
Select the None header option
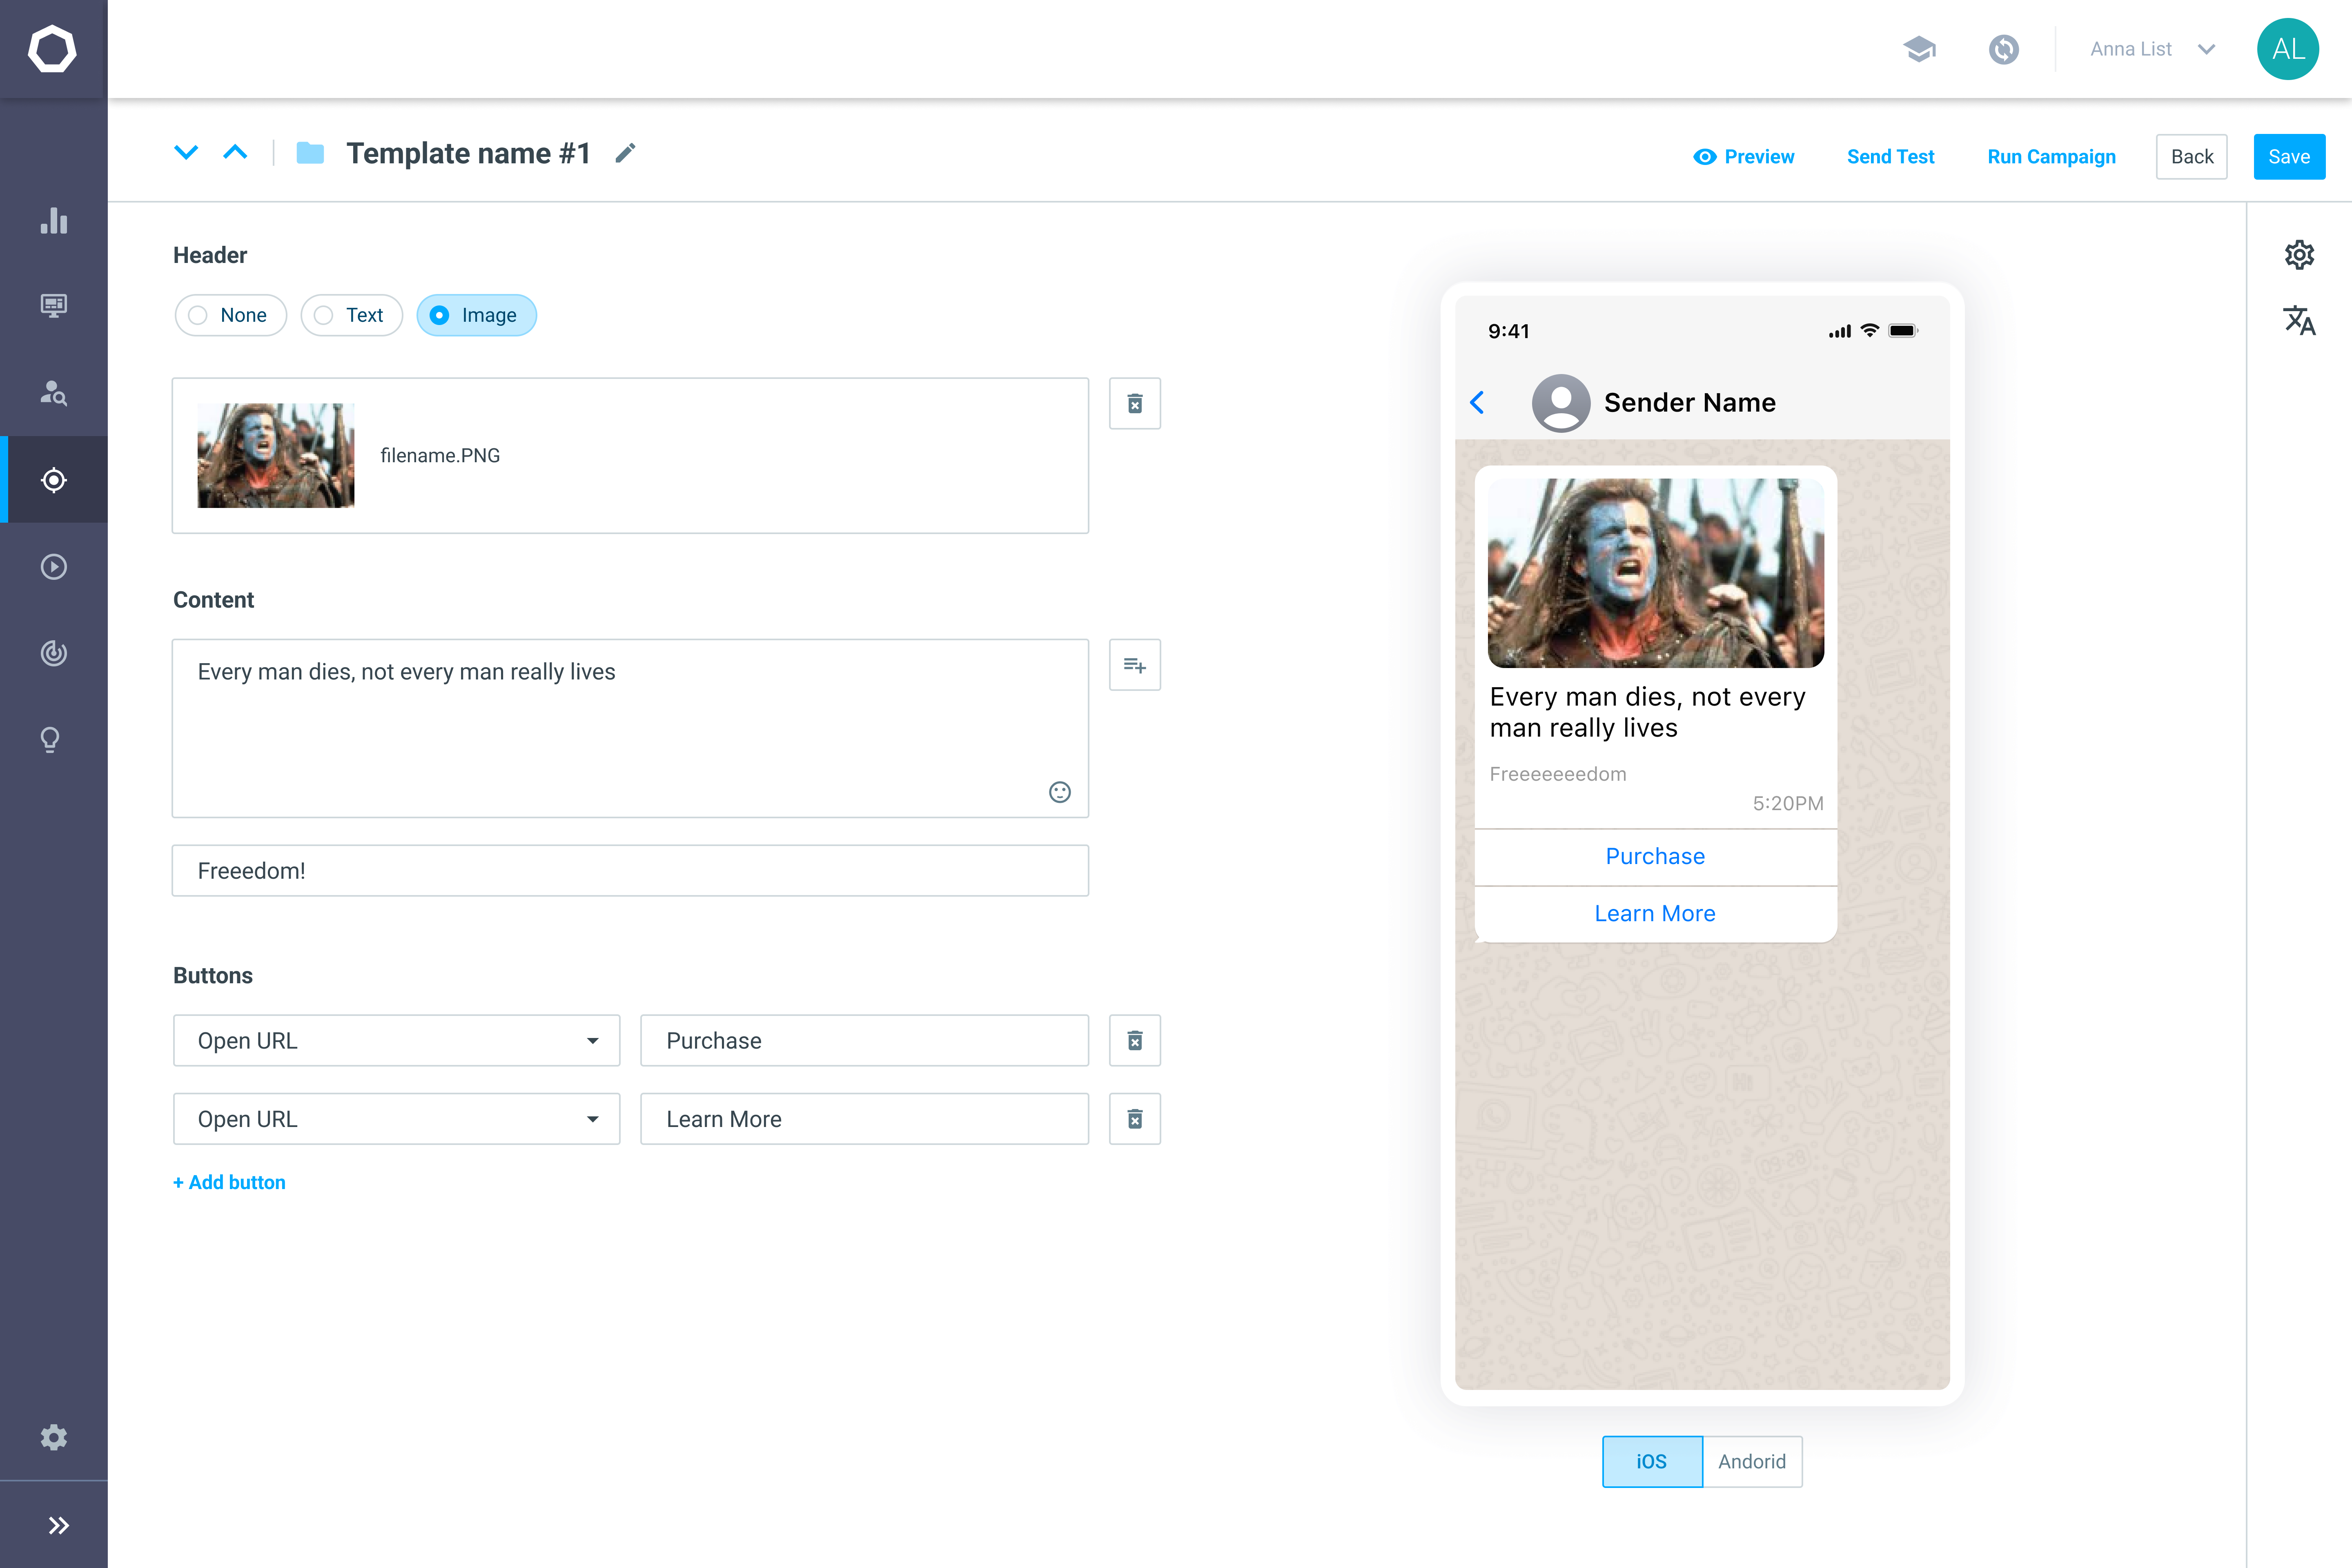click(x=231, y=315)
